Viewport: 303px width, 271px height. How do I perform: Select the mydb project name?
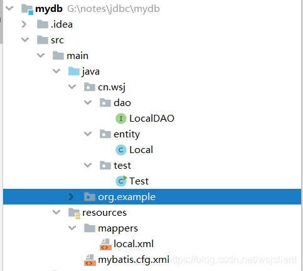49,9
